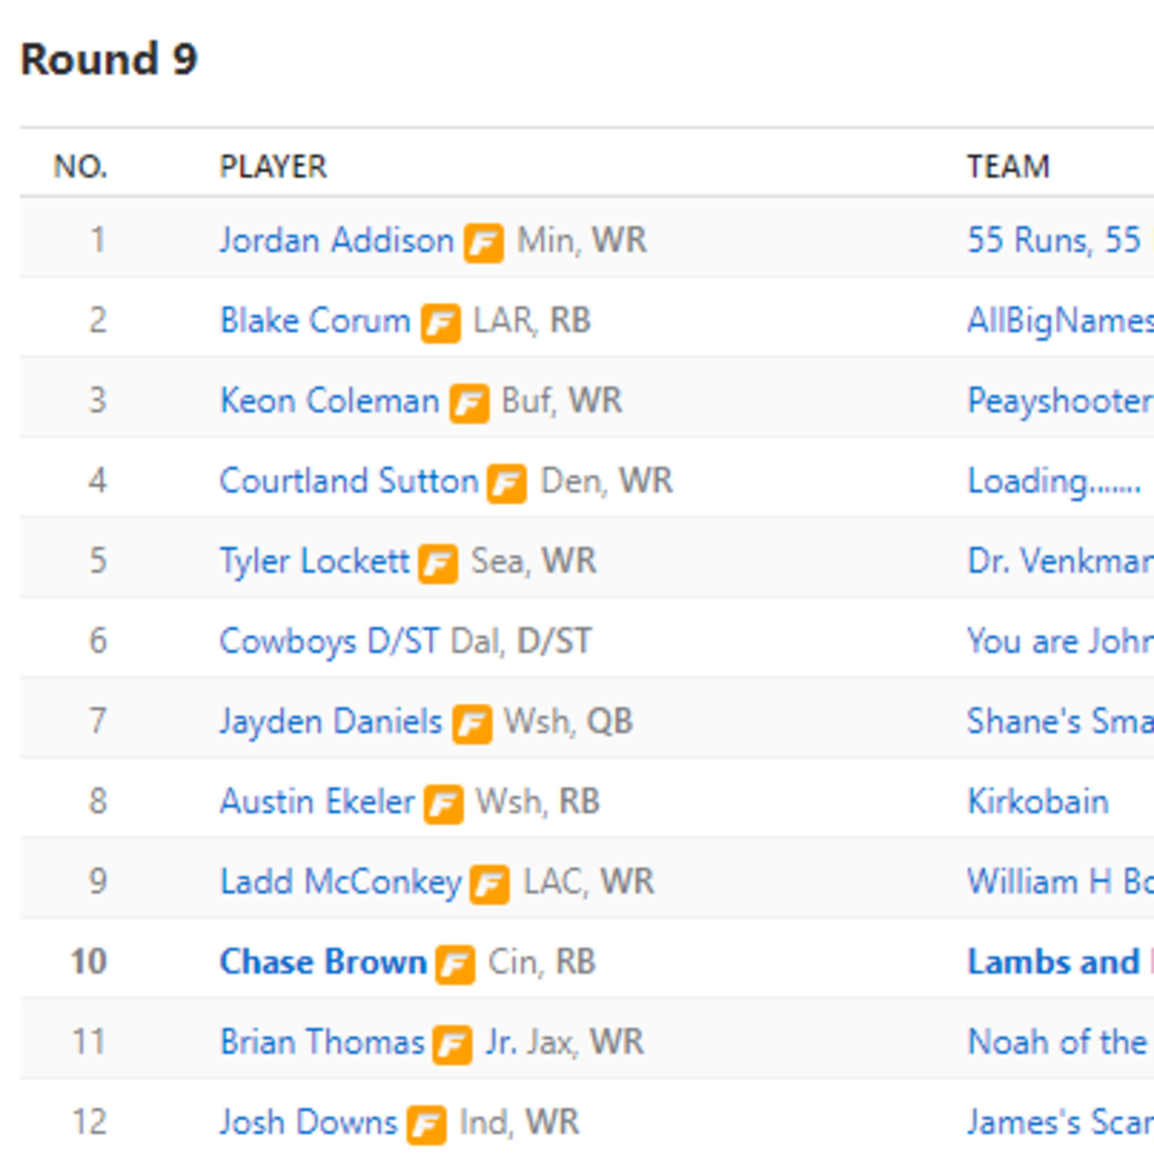Open the Loading....... team page
Image resolution: width=1154 pixels, height=1154 pixels.
(1054, 481)
